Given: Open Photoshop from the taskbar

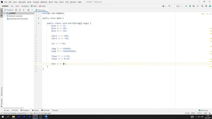Looking at the screenshot, I should coord(30,117).
